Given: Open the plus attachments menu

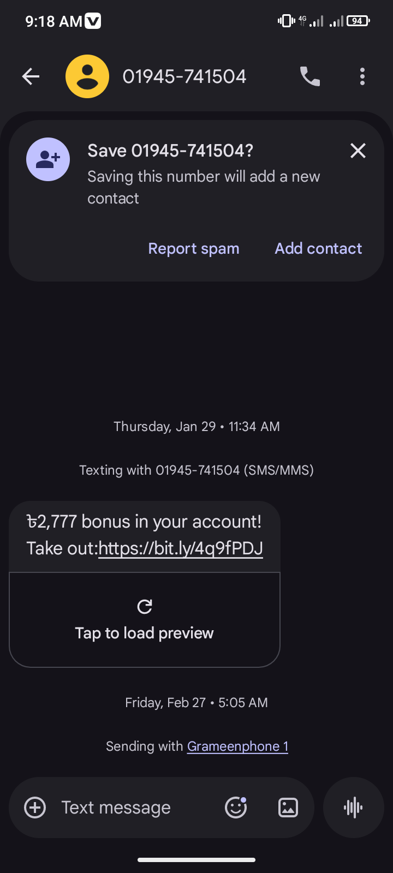Looking at the screenshot, I should [35, 808].
